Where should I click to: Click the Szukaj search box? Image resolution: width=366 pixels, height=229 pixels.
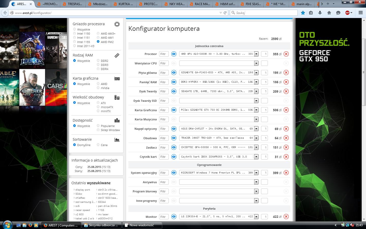[264, 13]
